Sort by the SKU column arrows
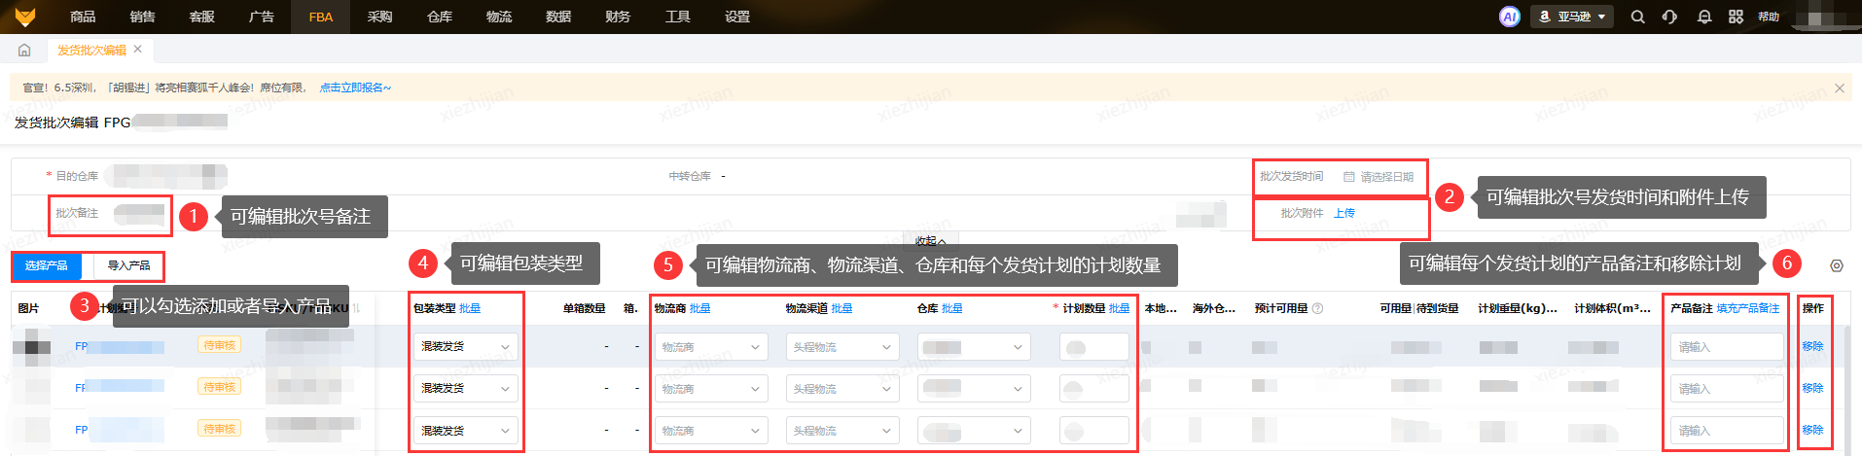The width and height of the screenshot is (1862, 456). pos(356,308)
